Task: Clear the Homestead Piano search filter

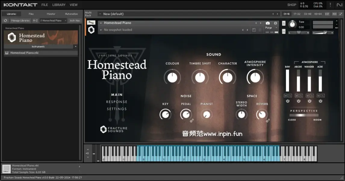Action: coord(65,21)
